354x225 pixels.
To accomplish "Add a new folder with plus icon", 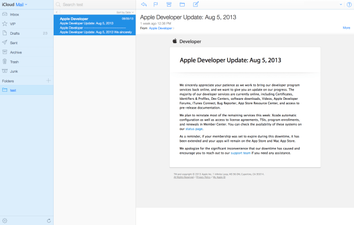I will [x=49, y=81].
